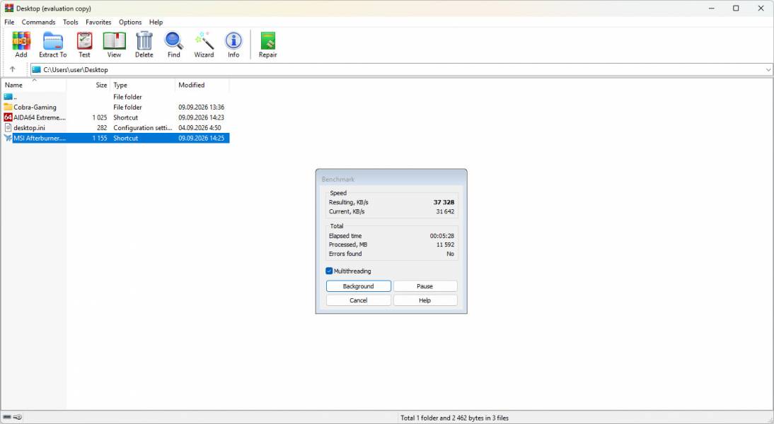Uncheck the Multithreading checkbox
The width and height of the screenshot is (774, 424).
(329, 271)
